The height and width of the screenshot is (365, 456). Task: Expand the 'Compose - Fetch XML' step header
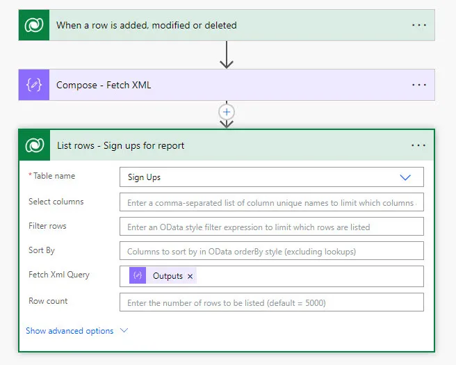pyautogui.click(x=227, y=85)
